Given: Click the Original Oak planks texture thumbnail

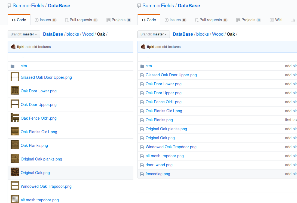Looking at the screenshot, I should click(15, 159).
